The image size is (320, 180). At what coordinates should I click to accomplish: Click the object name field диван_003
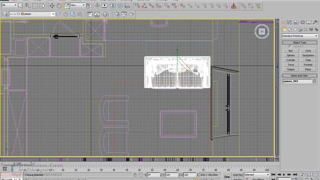point(297,81)
